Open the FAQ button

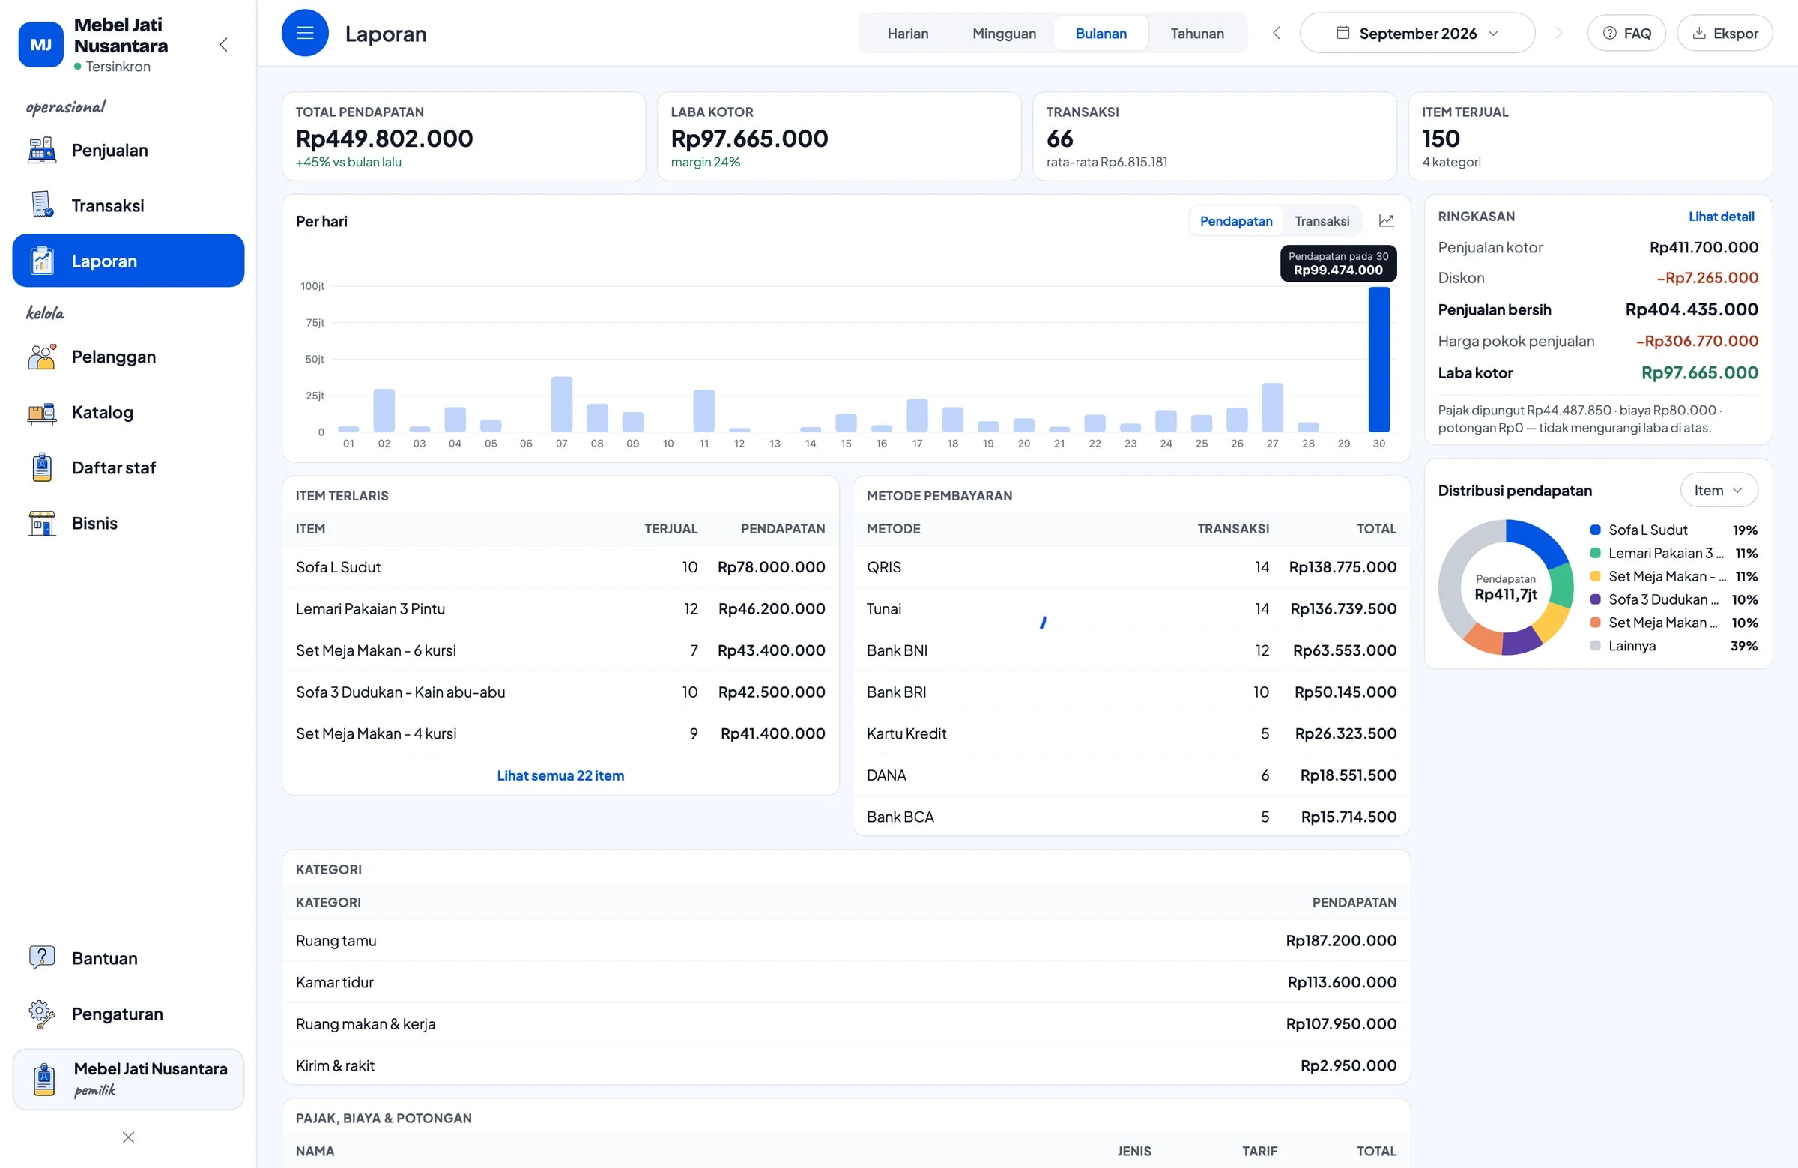coord(1626,33)
